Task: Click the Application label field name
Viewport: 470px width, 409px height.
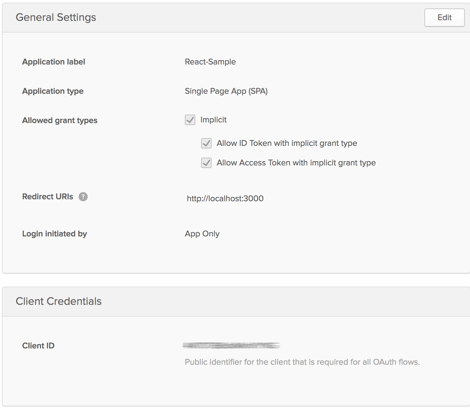Action: pyautogui.click(x=53, y=62)
